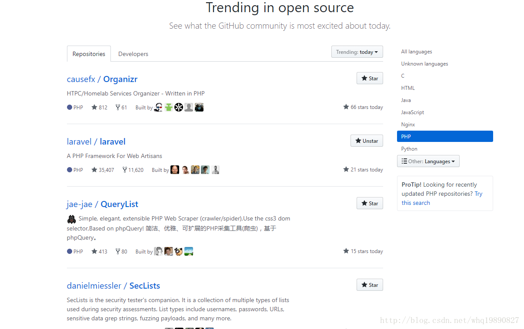
Task: Select the highlighted PHP language filter
Action: pyautogui.click(x=445, y=136)
